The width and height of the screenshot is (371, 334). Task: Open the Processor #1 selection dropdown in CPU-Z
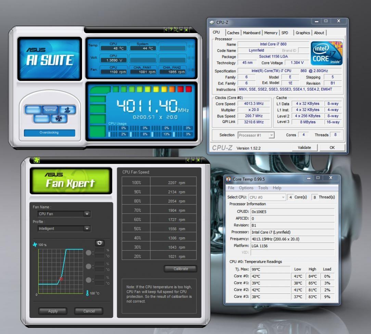(x=256, y=135)
